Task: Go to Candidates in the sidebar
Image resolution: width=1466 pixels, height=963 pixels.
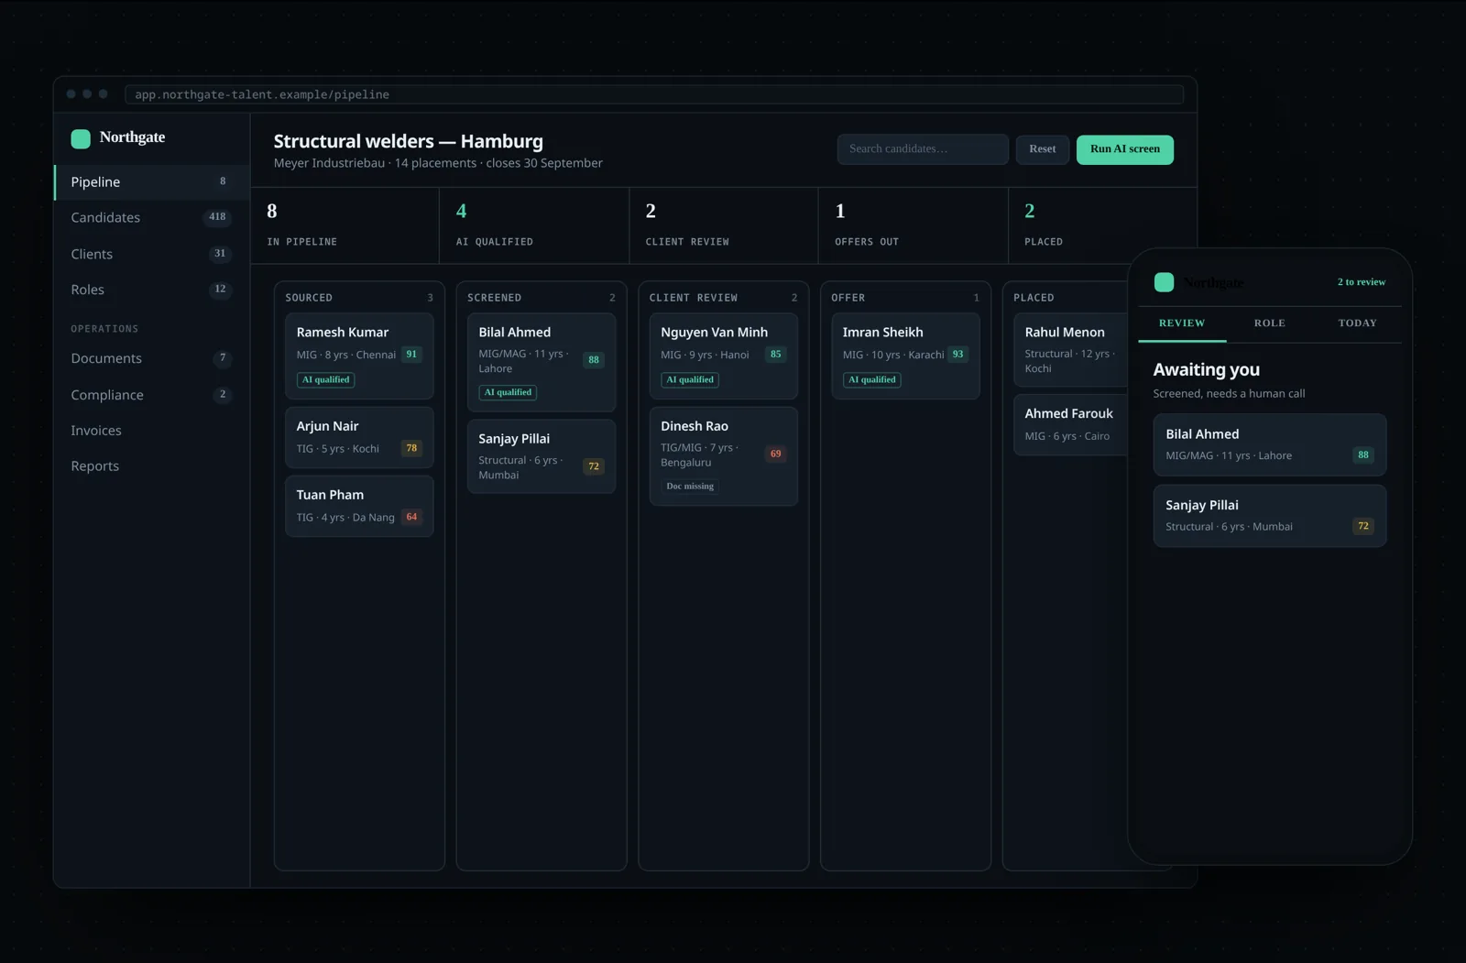Action: point(152,218)
